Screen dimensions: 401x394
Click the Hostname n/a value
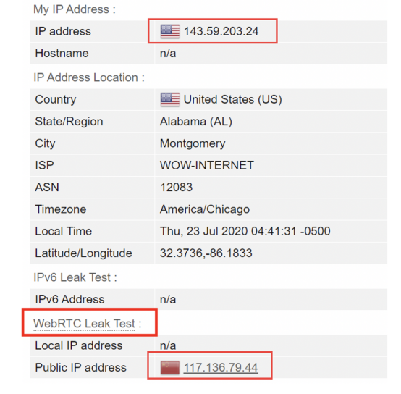tap(168, 54)
